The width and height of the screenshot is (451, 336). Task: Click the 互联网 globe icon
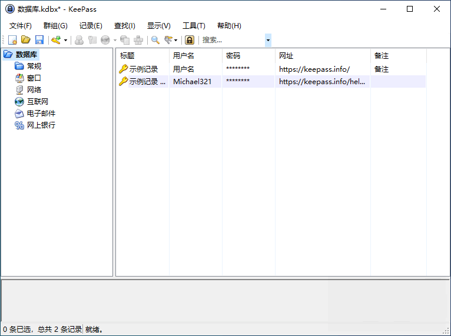(x=19, y=101)
